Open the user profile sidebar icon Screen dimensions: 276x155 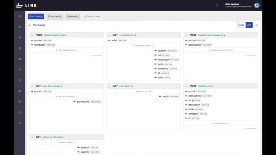[20, 81]
